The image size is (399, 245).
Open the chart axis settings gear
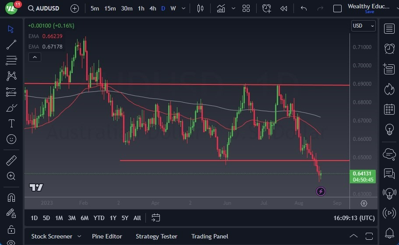pos(364,203)
